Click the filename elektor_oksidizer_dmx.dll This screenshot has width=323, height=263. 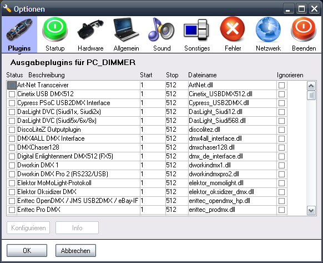221,192
